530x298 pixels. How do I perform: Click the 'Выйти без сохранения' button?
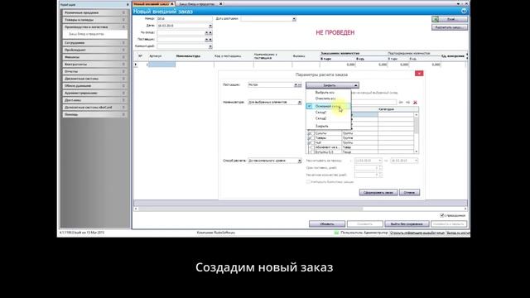[x=407, y=224]
